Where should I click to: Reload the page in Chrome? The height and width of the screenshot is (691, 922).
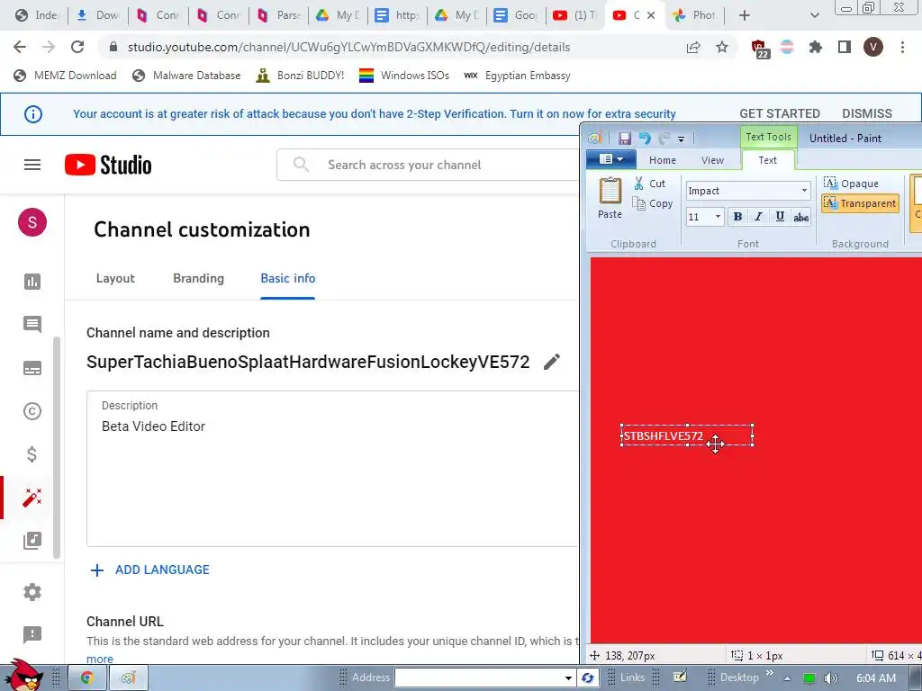click(77, 47)
